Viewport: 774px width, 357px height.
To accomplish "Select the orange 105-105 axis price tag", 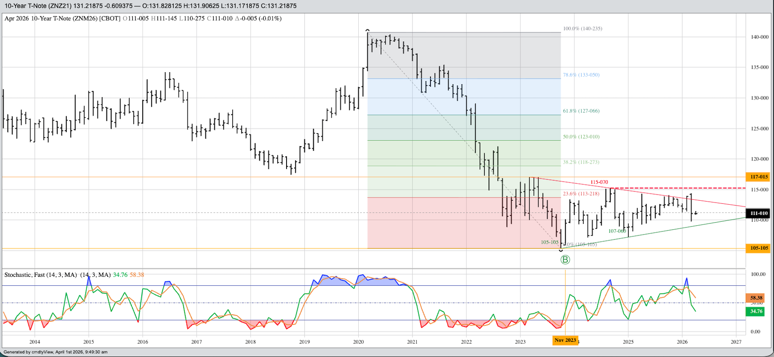I will tap(757, 248).
